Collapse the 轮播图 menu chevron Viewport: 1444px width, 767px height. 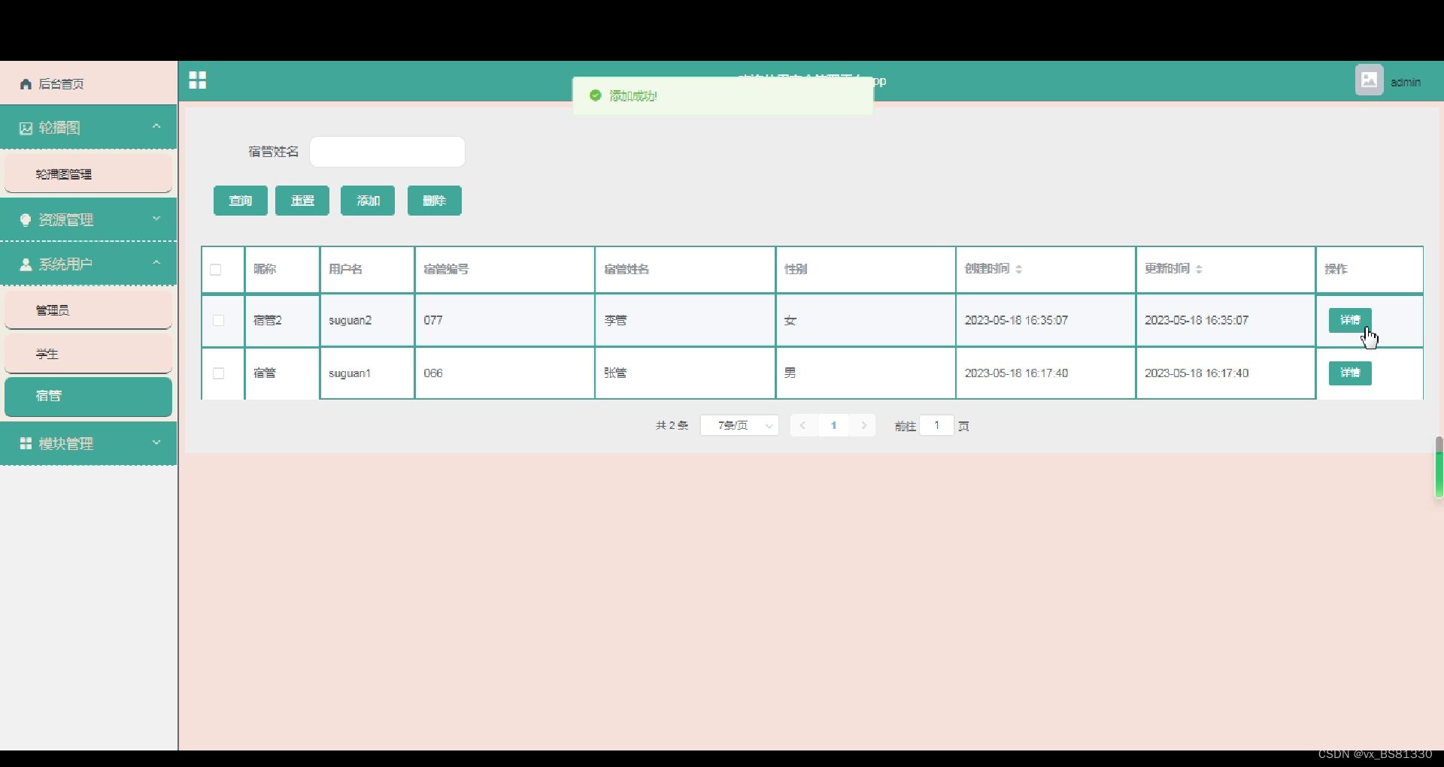tap(156, 126)
